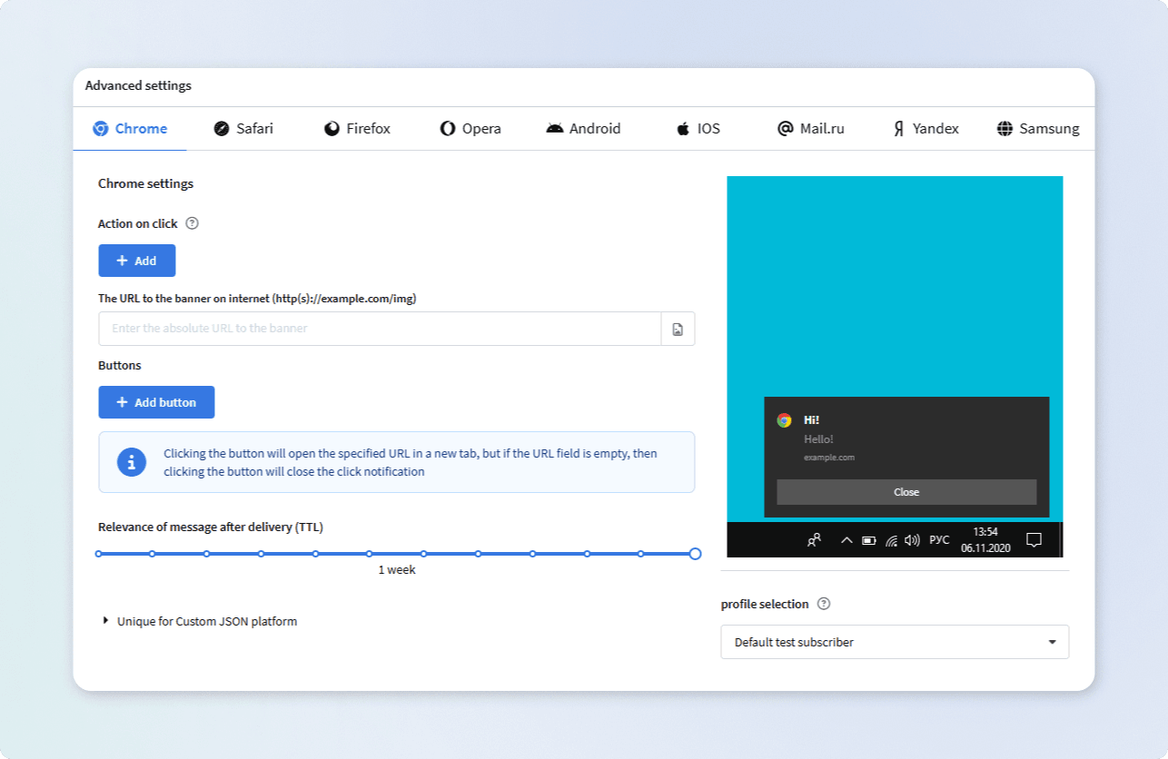Click Close in the notification preview
This screenshot has height=759, width=1168.
click(x=906, y=492)
